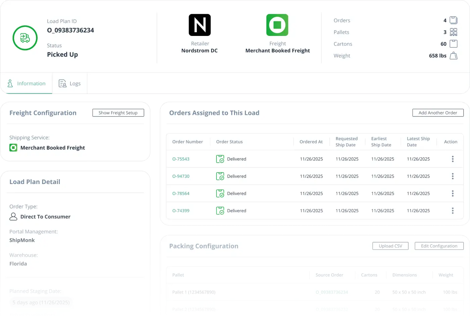Screen dimensions: 470x317
Task: Click the Weight icon beside 658 lbs
Action: click(454, 56)
